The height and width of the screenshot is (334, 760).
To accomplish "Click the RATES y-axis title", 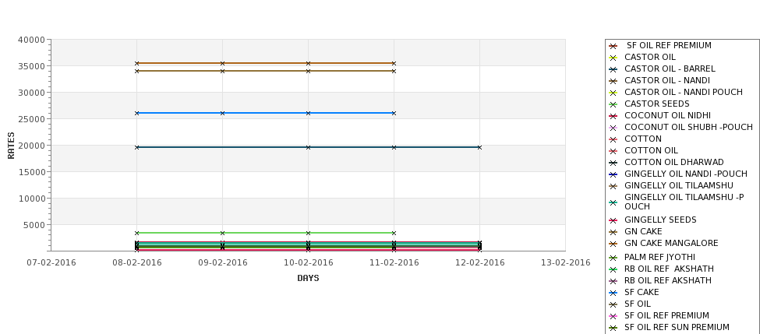I will (11, 146).
